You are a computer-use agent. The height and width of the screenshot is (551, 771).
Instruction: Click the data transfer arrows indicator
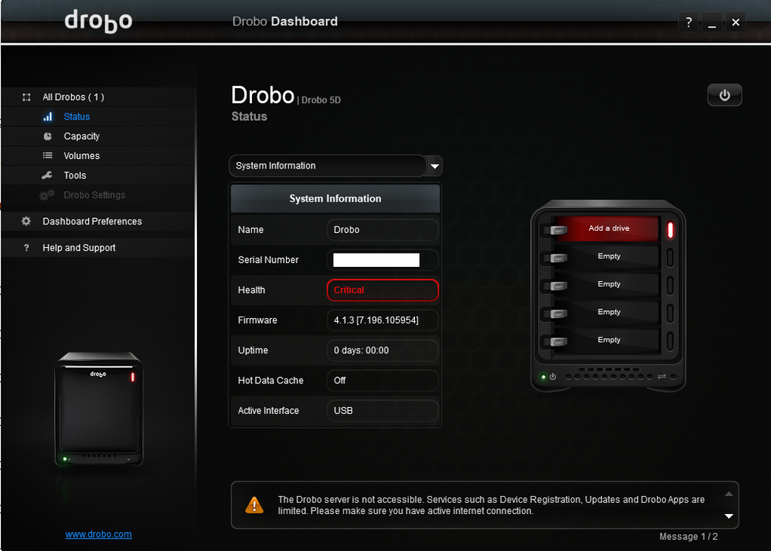(x=662, y=376)
